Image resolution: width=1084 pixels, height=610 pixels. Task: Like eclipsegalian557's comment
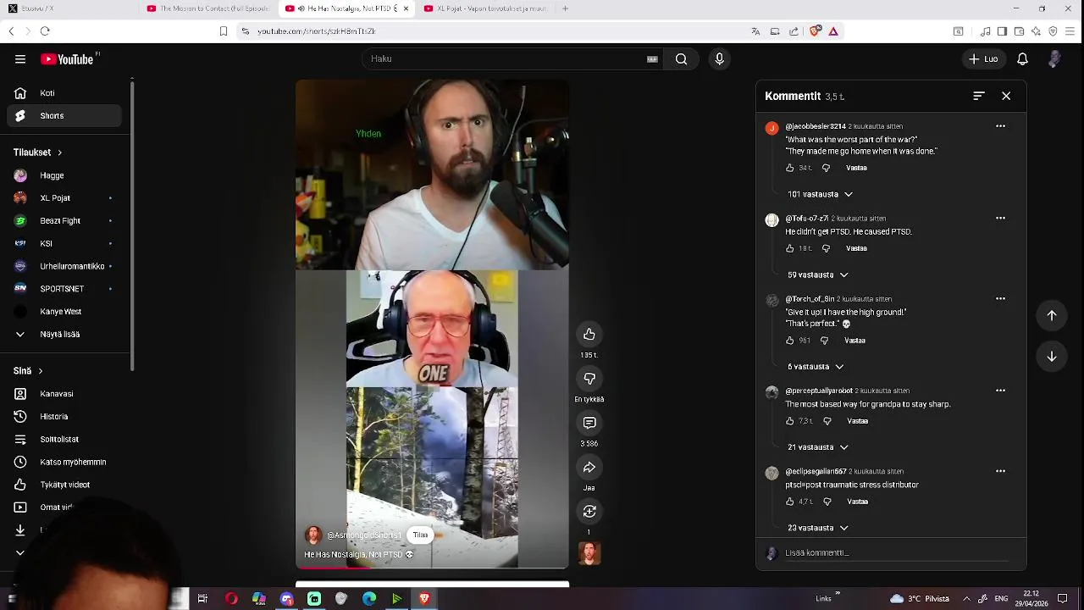tap(790, 502)
